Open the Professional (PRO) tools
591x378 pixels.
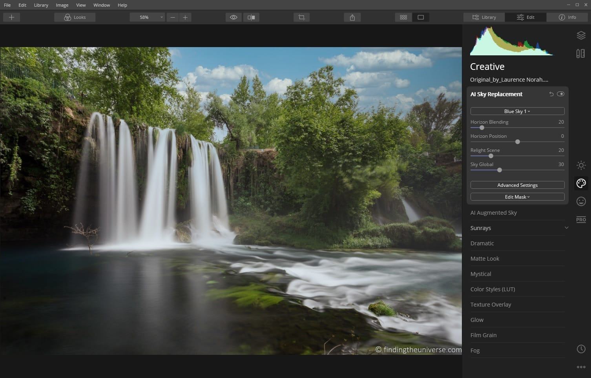point(581,219)
